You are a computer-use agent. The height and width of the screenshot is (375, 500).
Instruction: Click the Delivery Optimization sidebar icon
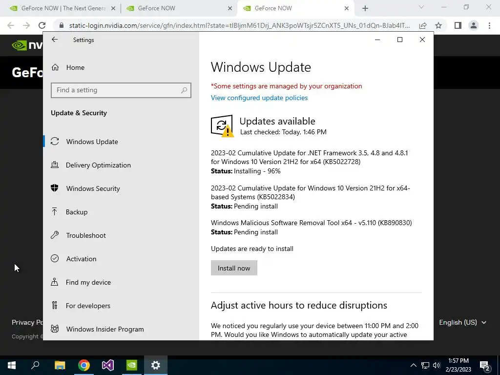coord(55,165)
